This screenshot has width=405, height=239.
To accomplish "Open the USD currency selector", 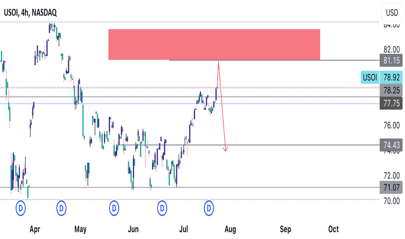I will coord(392,13).
